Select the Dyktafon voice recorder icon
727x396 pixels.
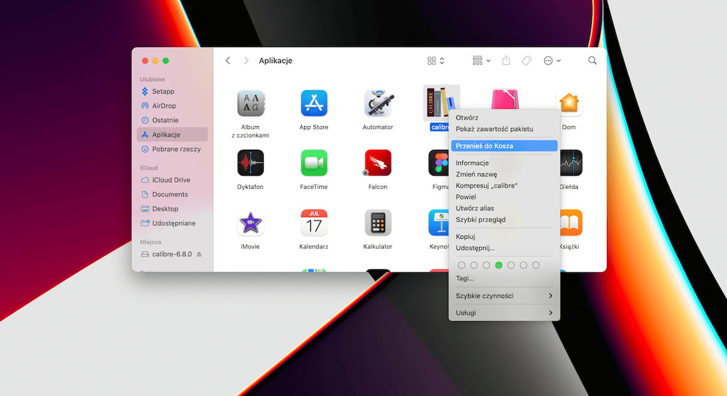251,163
